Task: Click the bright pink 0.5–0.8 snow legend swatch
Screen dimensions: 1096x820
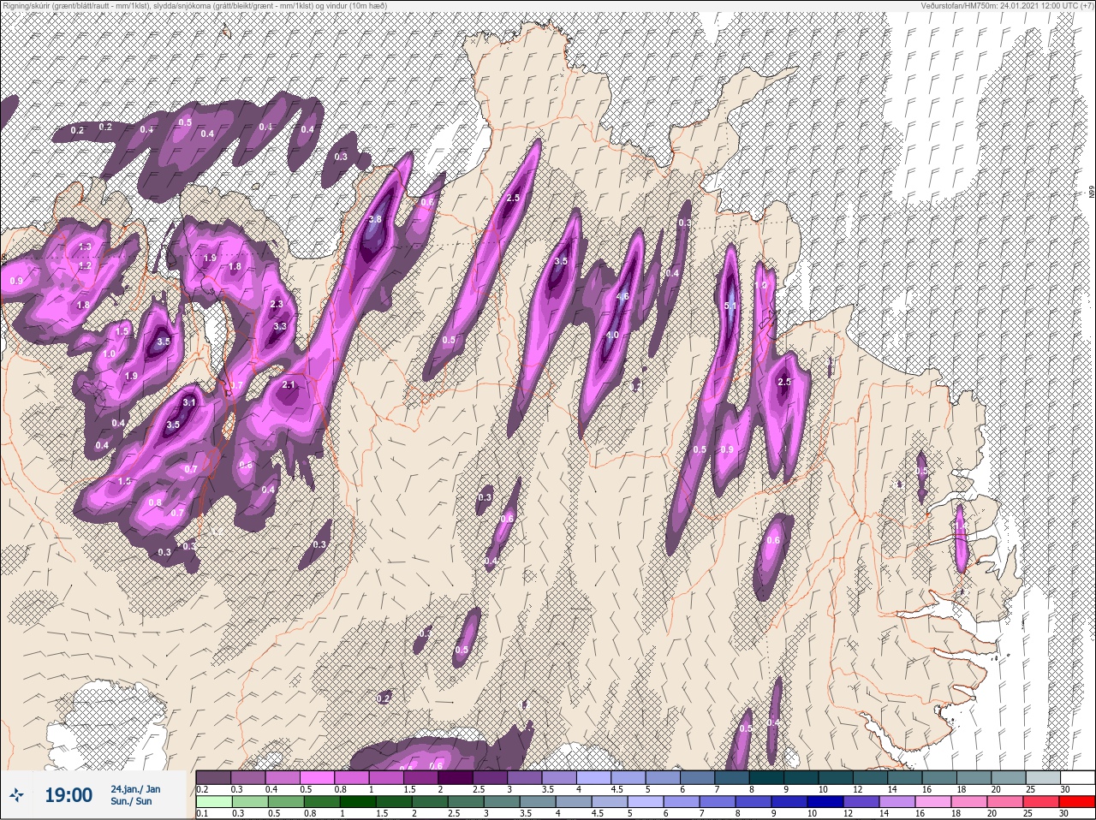Action: tap(318, 778)
